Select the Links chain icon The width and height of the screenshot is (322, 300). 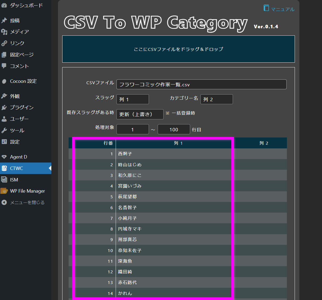(4, 43)
